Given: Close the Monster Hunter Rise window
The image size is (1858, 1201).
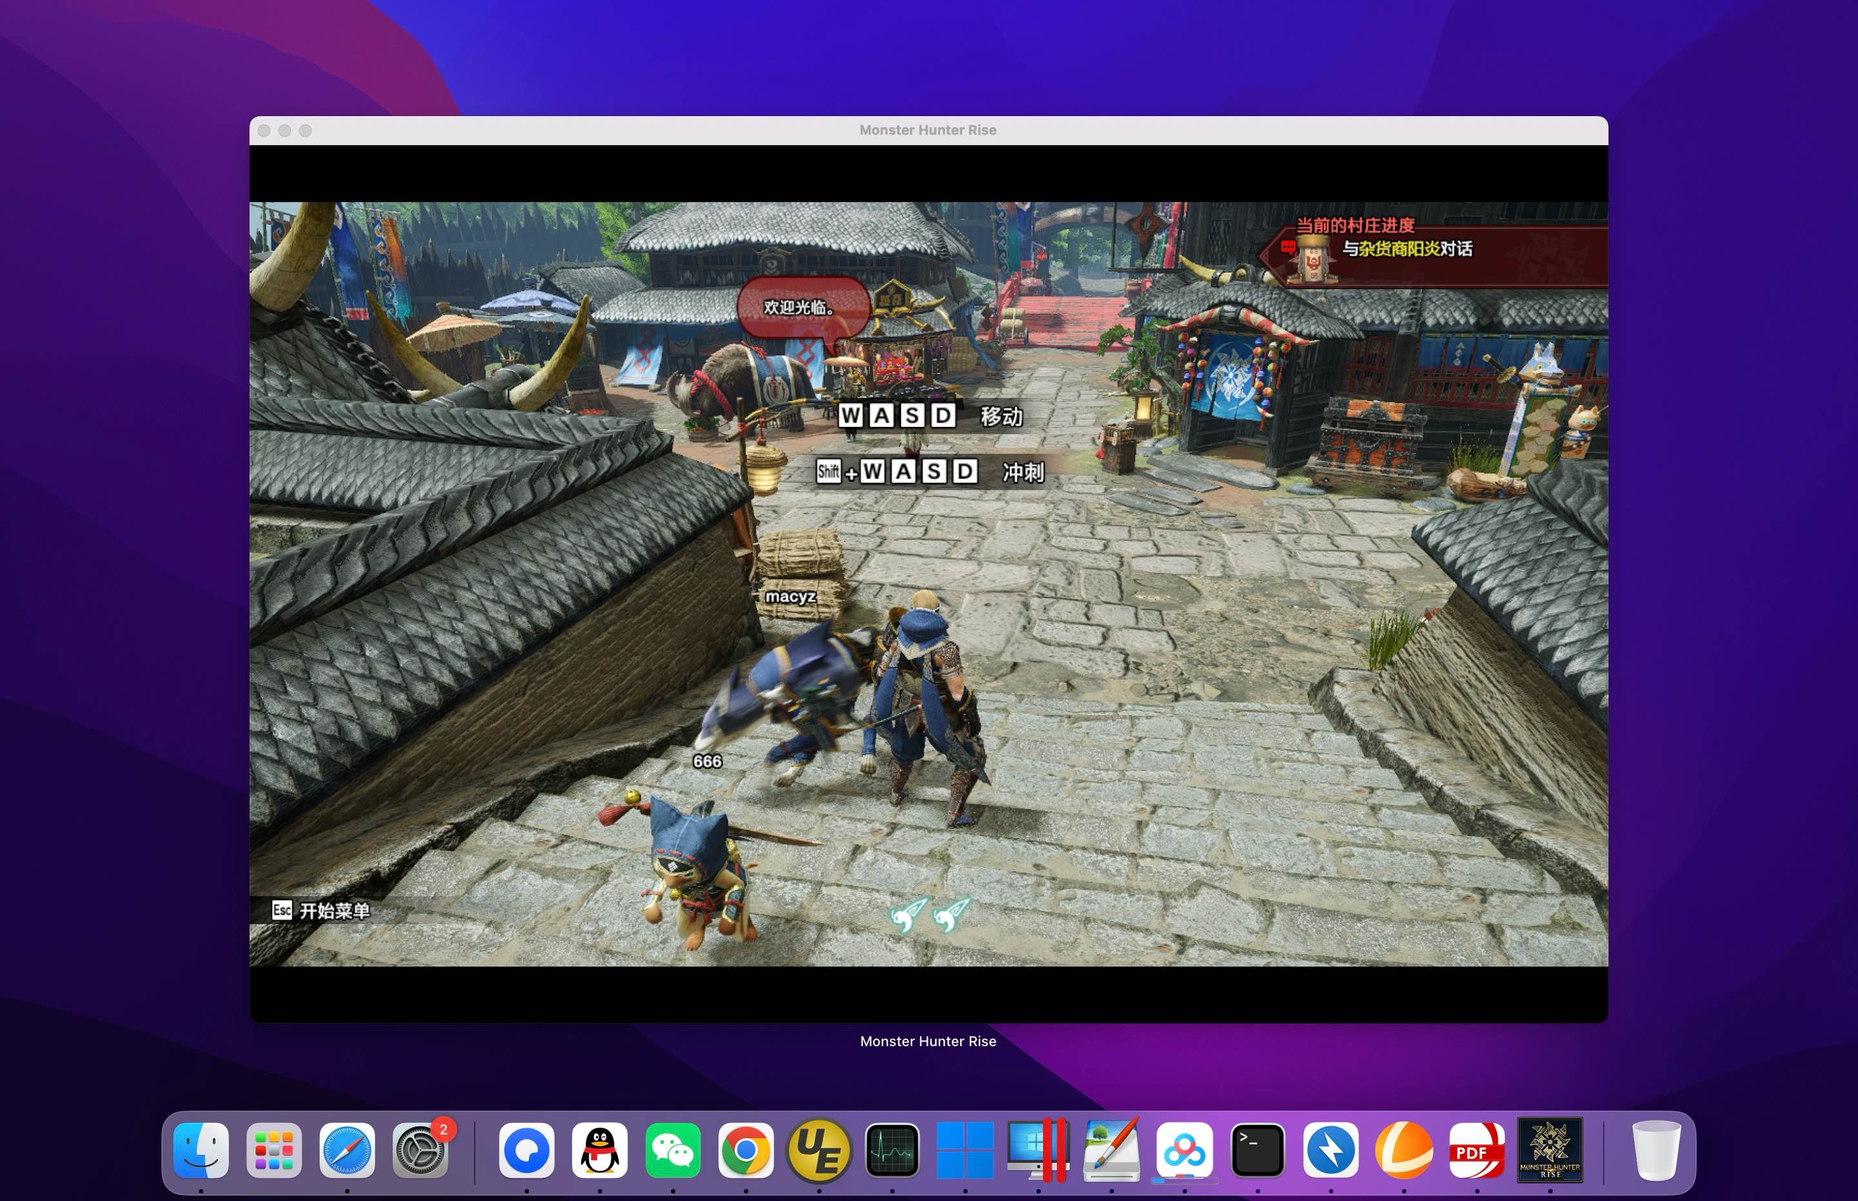Looking at the screenshot, I should coord(265,130).
